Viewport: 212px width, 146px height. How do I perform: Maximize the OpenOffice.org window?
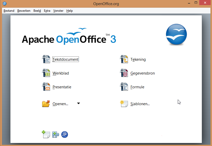[x=196, y=3]
